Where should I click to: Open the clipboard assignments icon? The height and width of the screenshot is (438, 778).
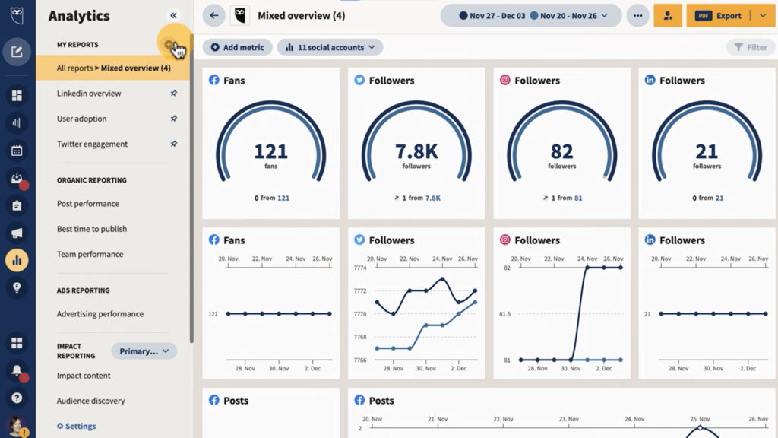tap(17, 205)
